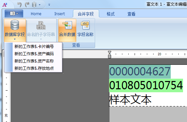Click the database icon in quick access toolbar
The height and width of the screenshot is (122, 187).
point(34,5)
